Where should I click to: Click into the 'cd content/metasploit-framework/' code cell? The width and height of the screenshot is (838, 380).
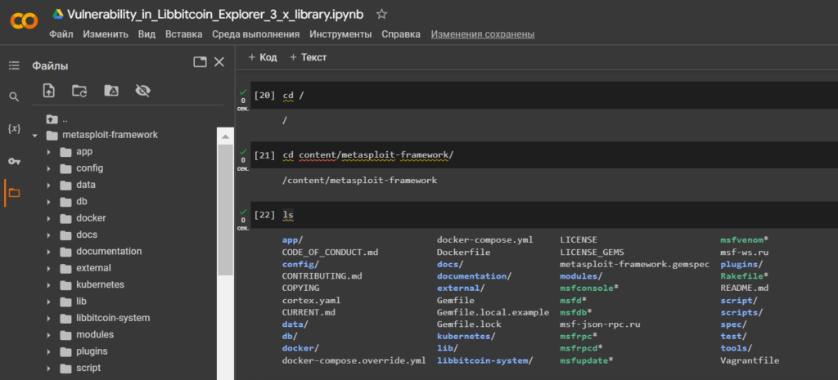coord(544,155)
